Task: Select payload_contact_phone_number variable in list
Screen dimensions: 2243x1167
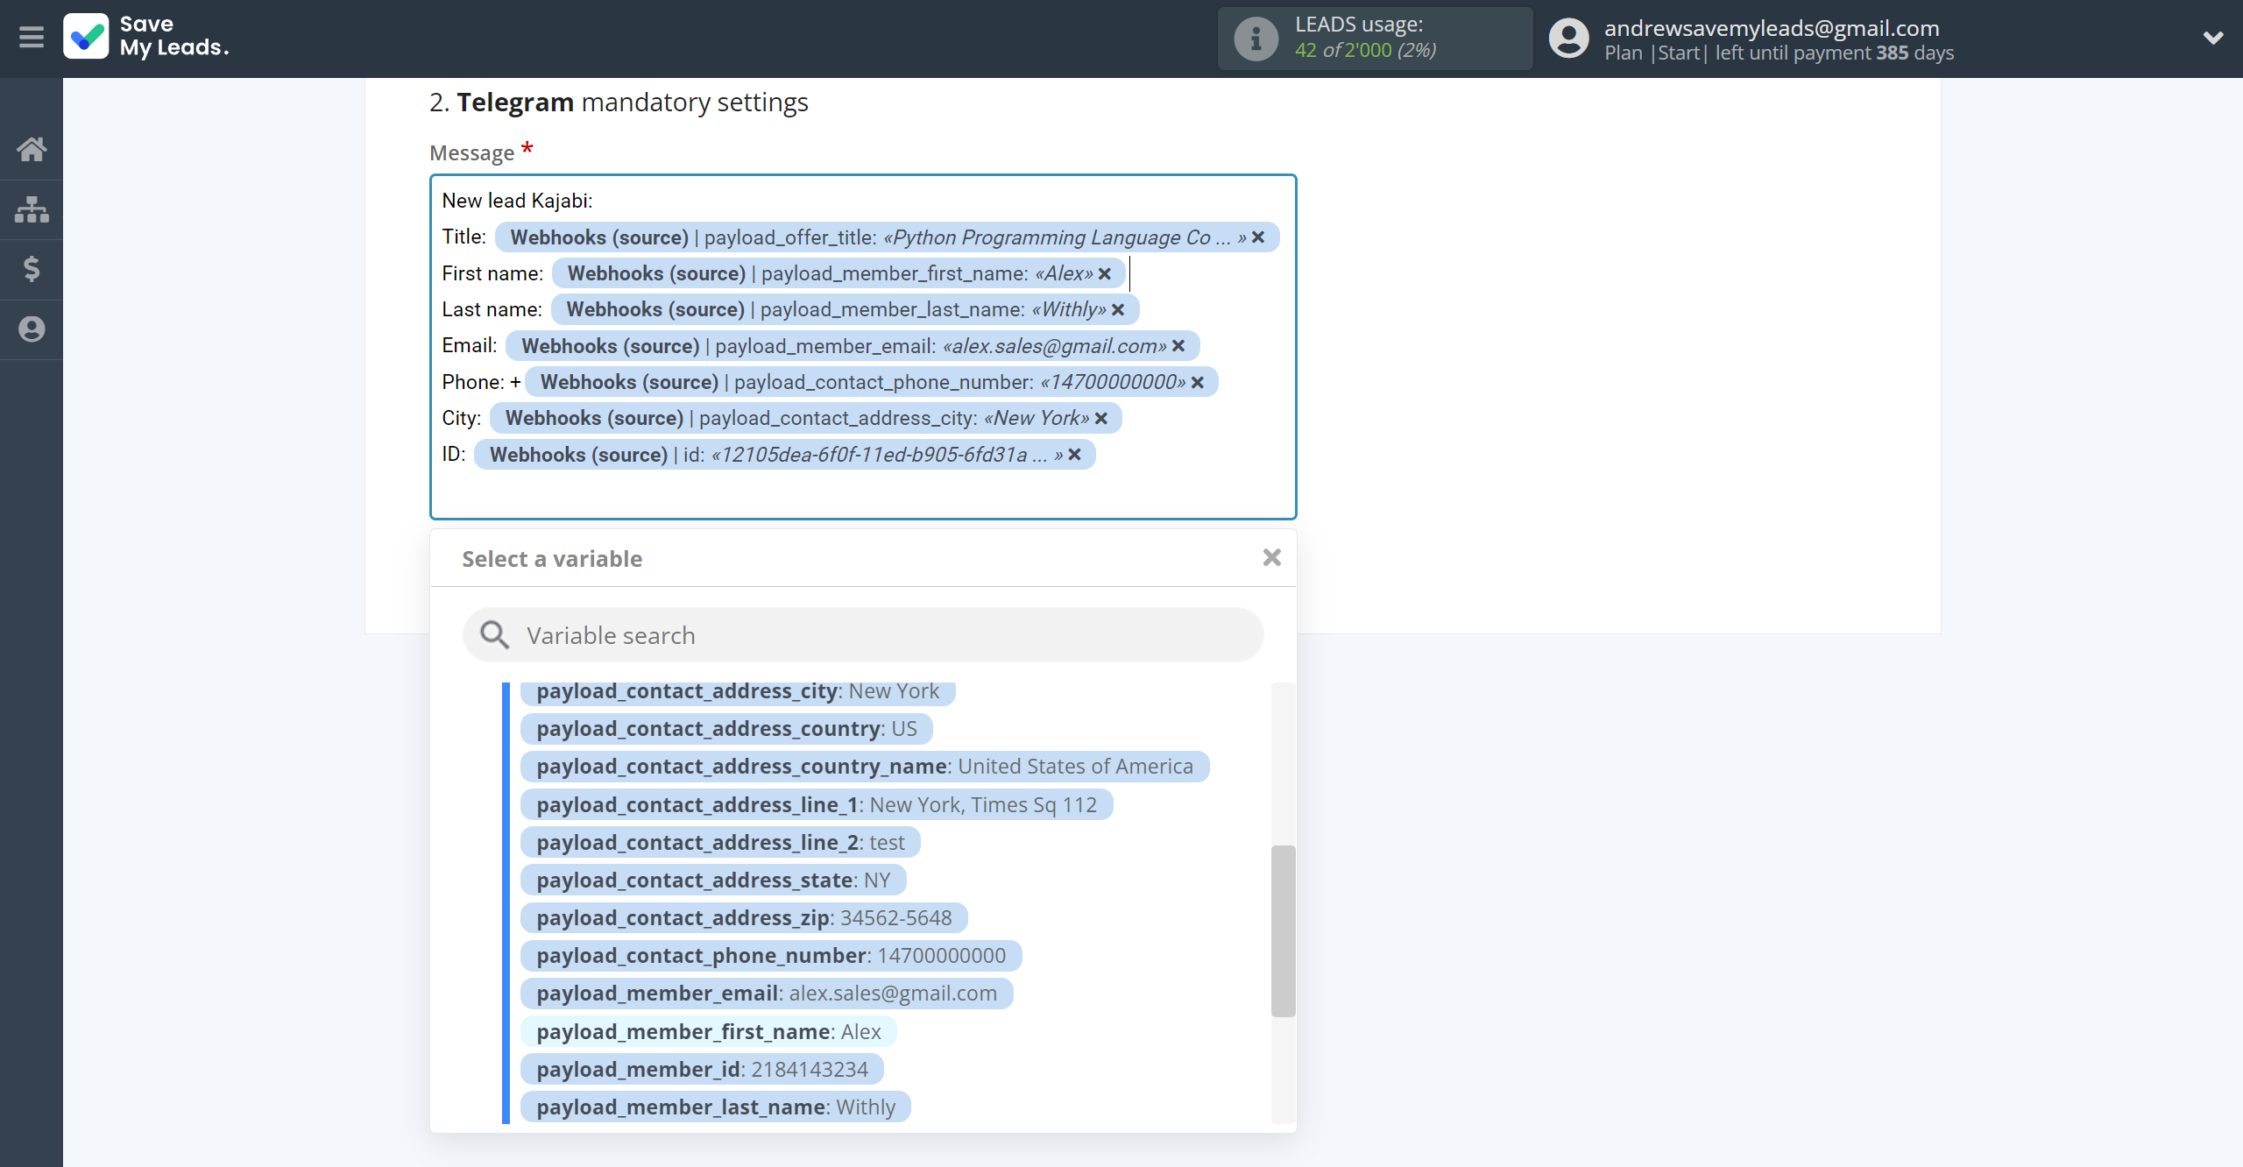Action: [x=771, y=956]
